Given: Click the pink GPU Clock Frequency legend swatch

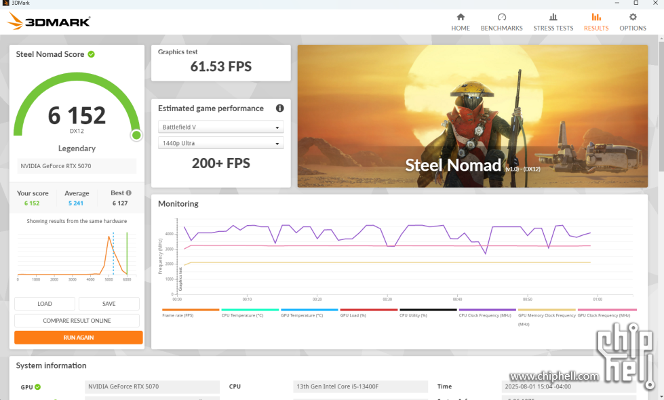Looking at the screenshot, I should [x=607, y=310].
